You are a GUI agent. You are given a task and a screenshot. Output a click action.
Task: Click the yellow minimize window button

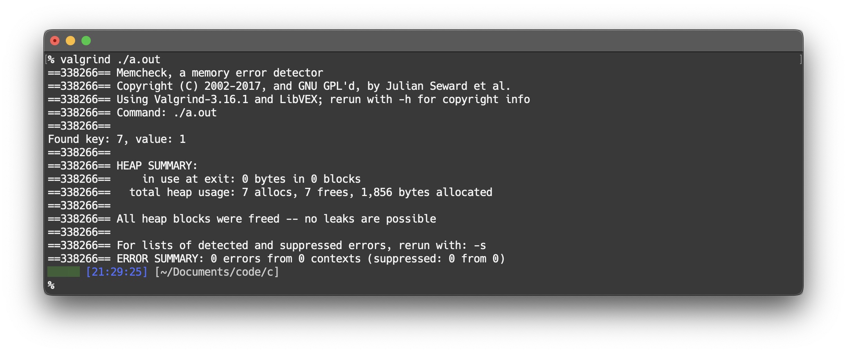[70, 41]
